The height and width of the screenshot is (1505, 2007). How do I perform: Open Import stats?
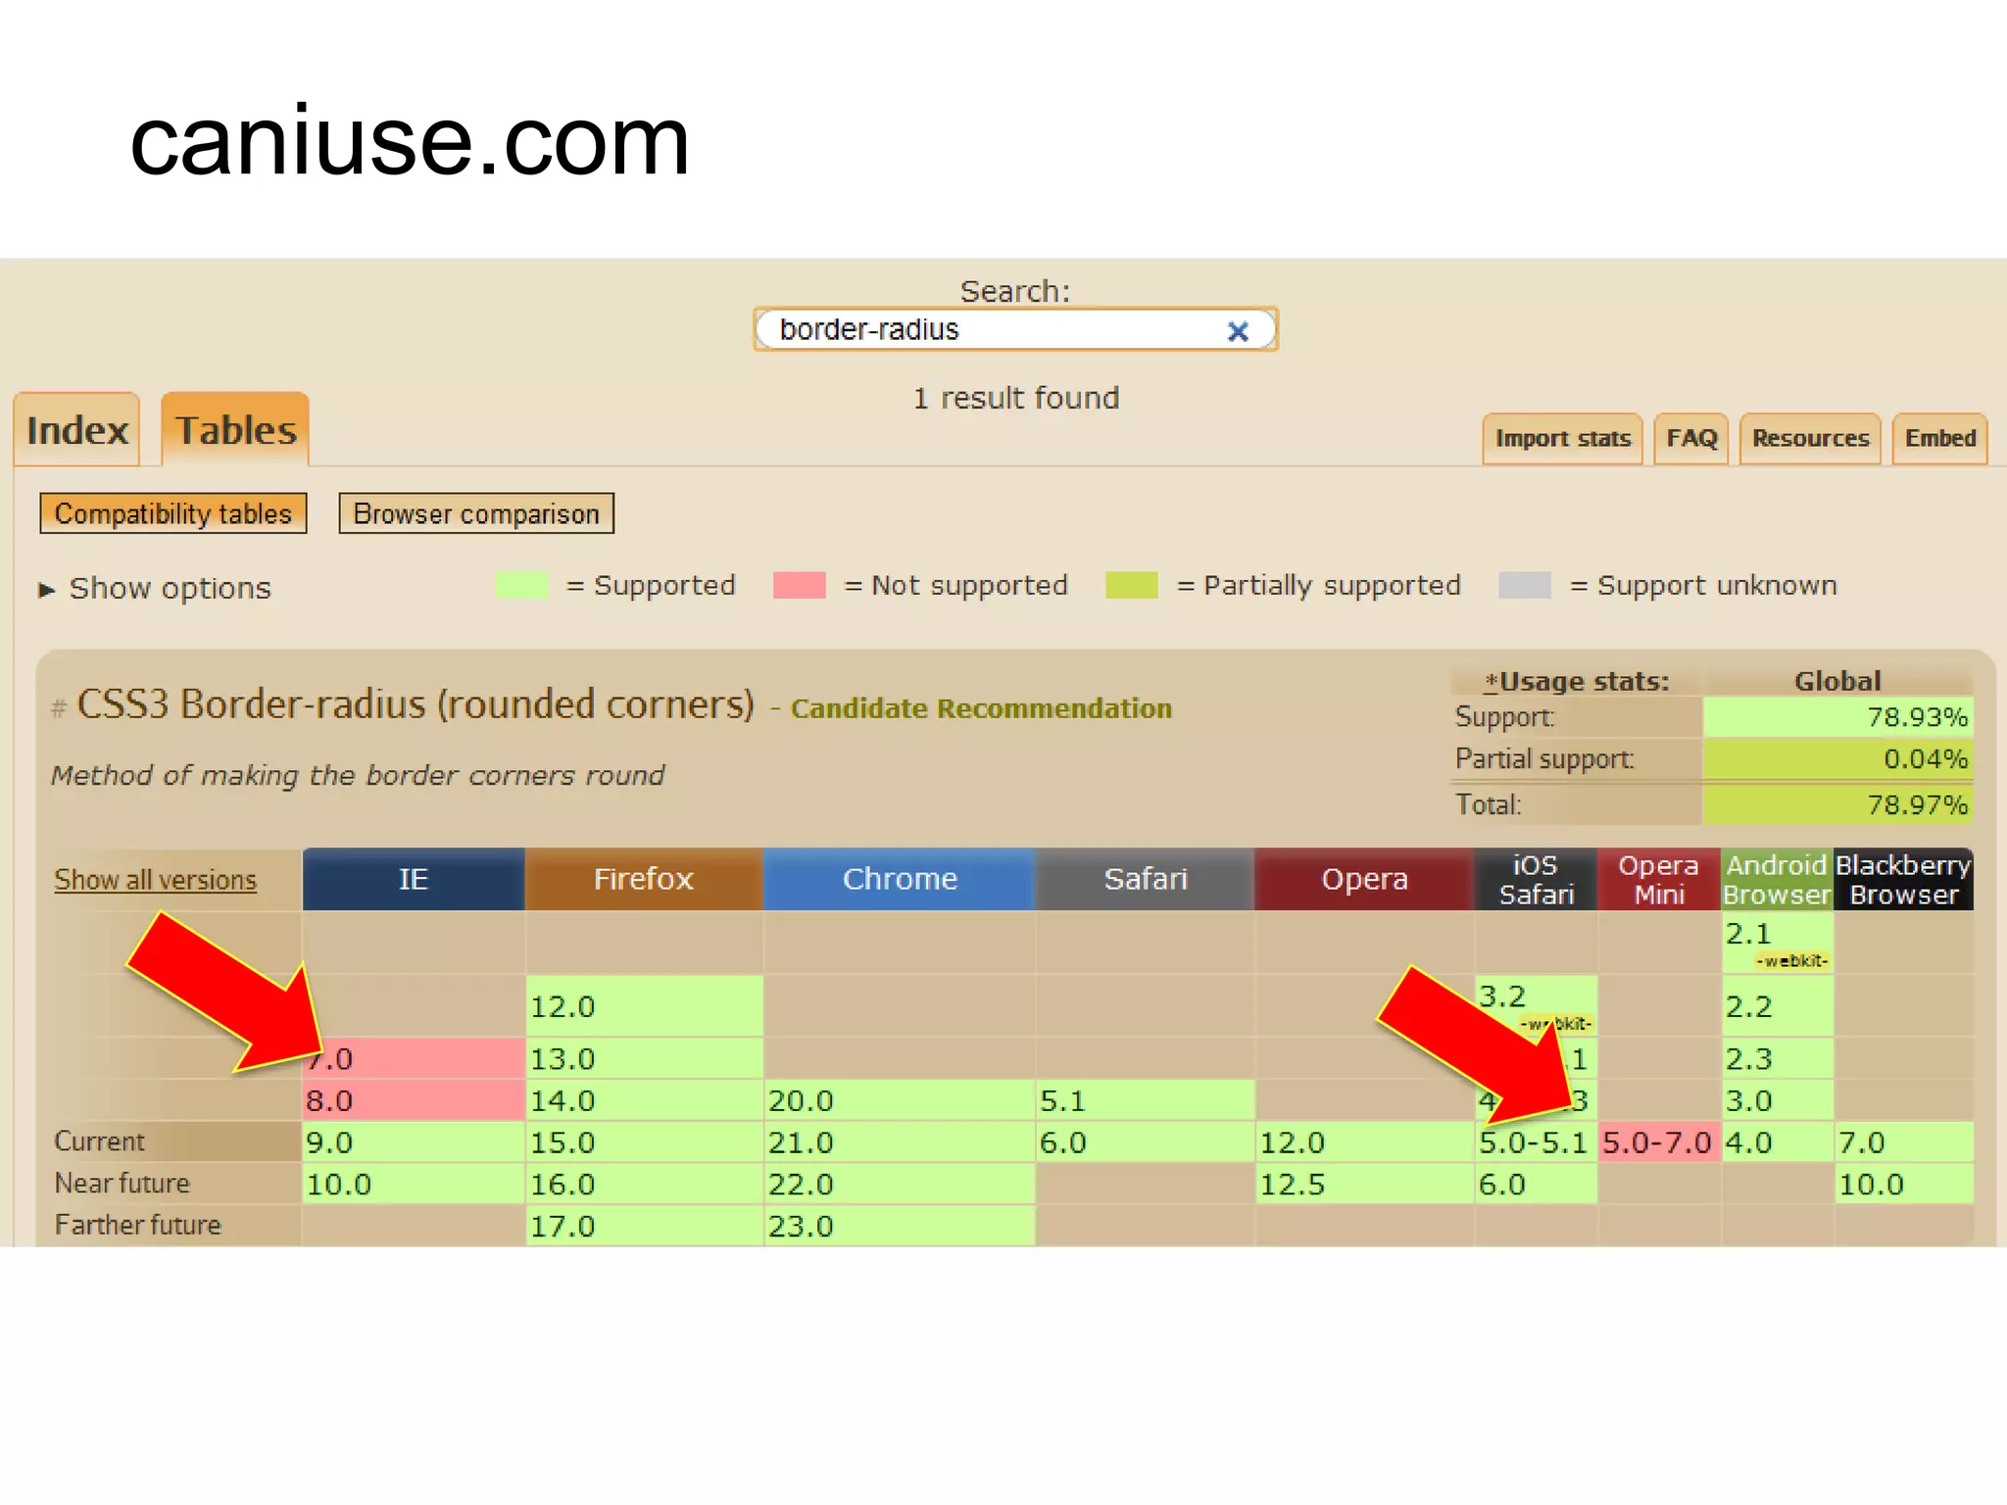pos(1562,438)
